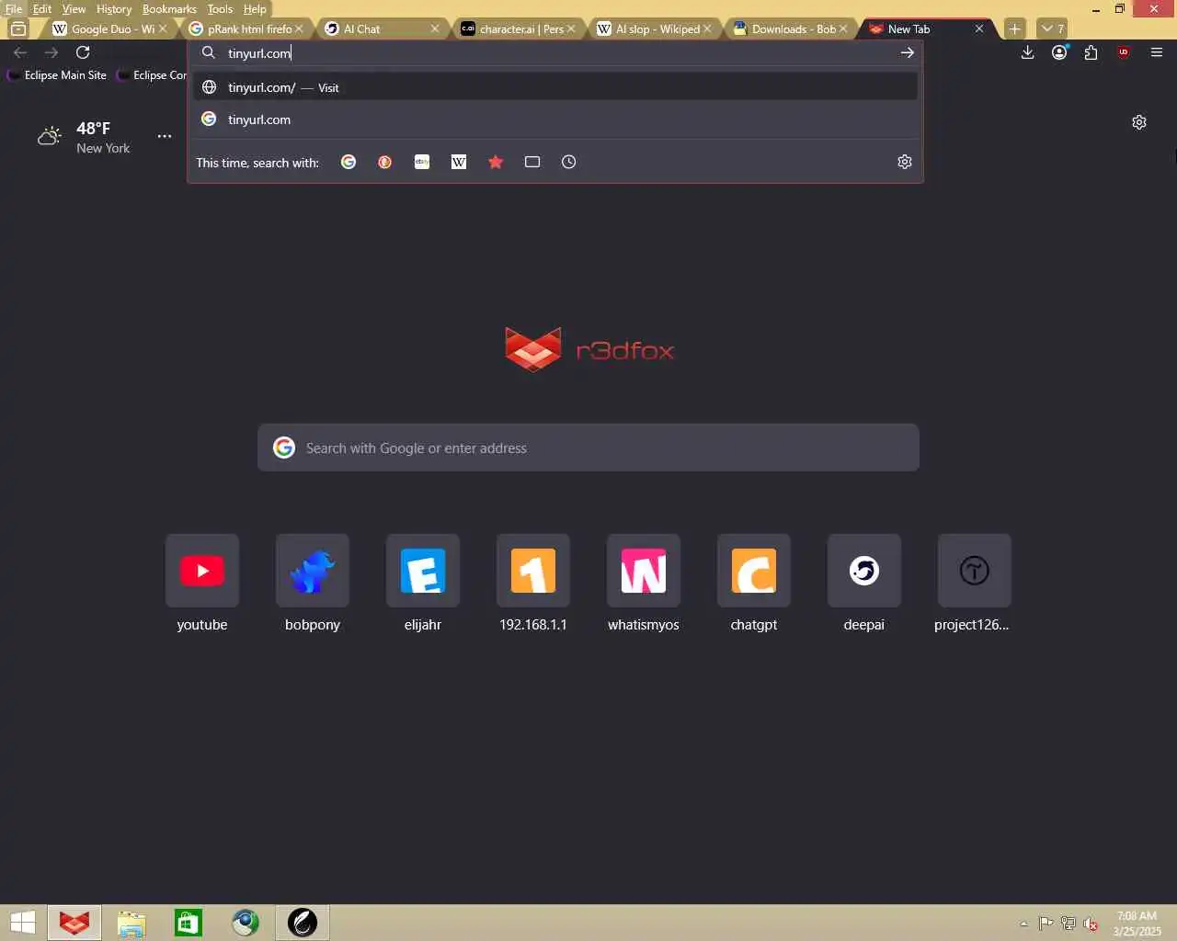Click the Go arrow in address bar
Image resolution: width=1177 pixels, height=941 pixels.
click(x=908, y=52)
